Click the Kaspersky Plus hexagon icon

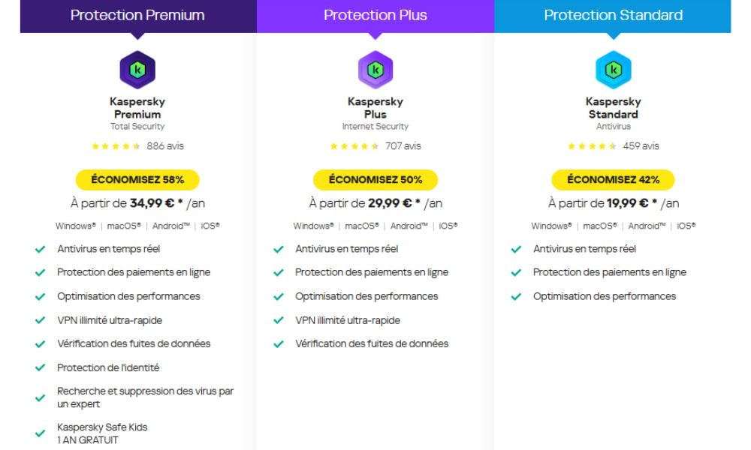[x=375, y=70]
